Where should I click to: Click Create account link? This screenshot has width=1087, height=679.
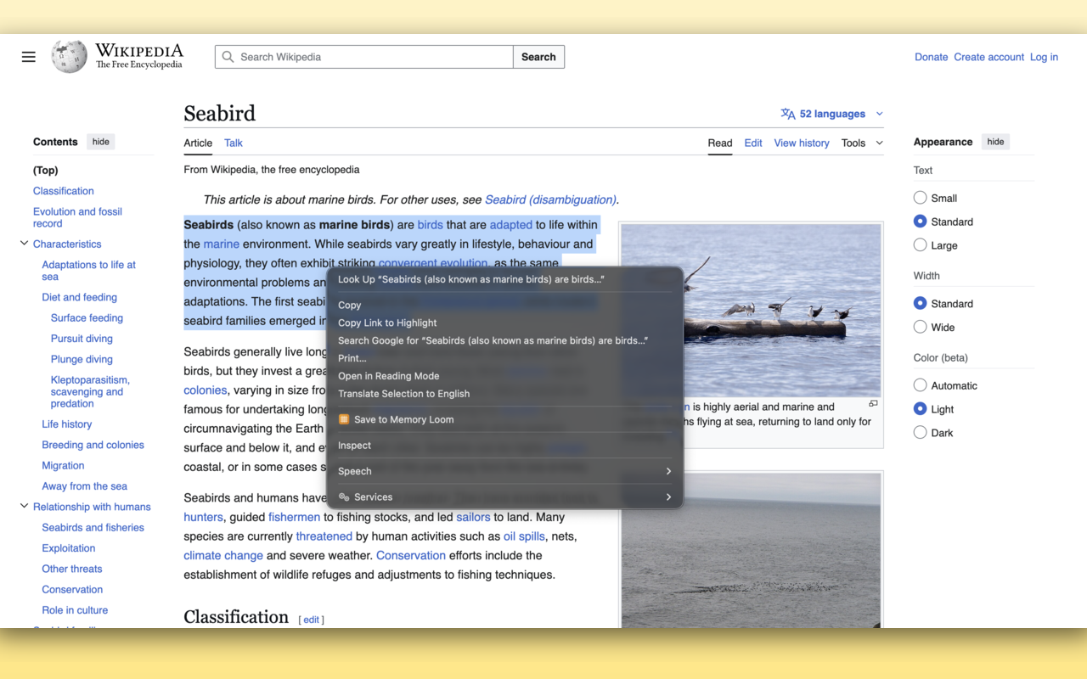point(988,57)
